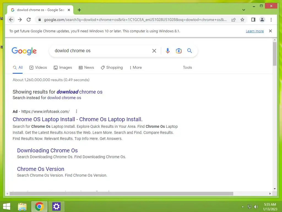Viewport: 282px width, 212px height.
Task: Open the PC Settings gear on the taskbar
Action: pyautogui.click(x=56, y=206)
